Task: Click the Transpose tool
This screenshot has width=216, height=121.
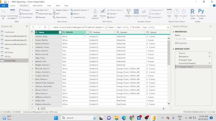Action: pyautogui.click(x=24, y=10)
